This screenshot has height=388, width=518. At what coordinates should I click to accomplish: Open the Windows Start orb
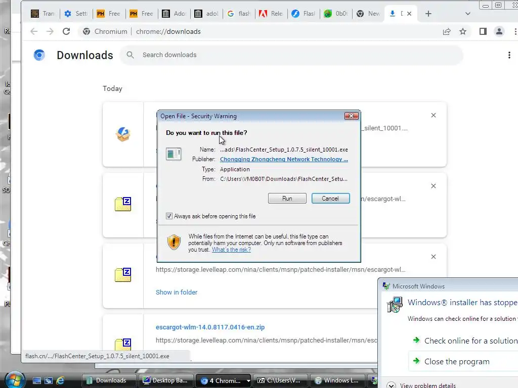pyautogui.click(x=15, y=380)
